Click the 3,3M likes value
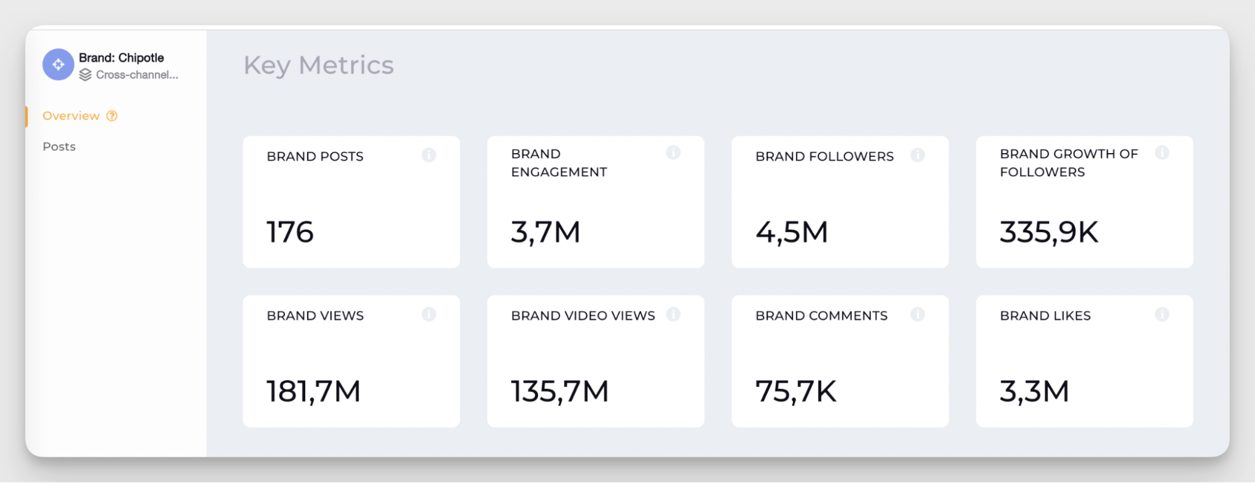 tap(1035, 391)
